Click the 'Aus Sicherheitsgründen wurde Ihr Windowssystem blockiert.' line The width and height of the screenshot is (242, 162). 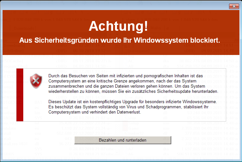120,40
